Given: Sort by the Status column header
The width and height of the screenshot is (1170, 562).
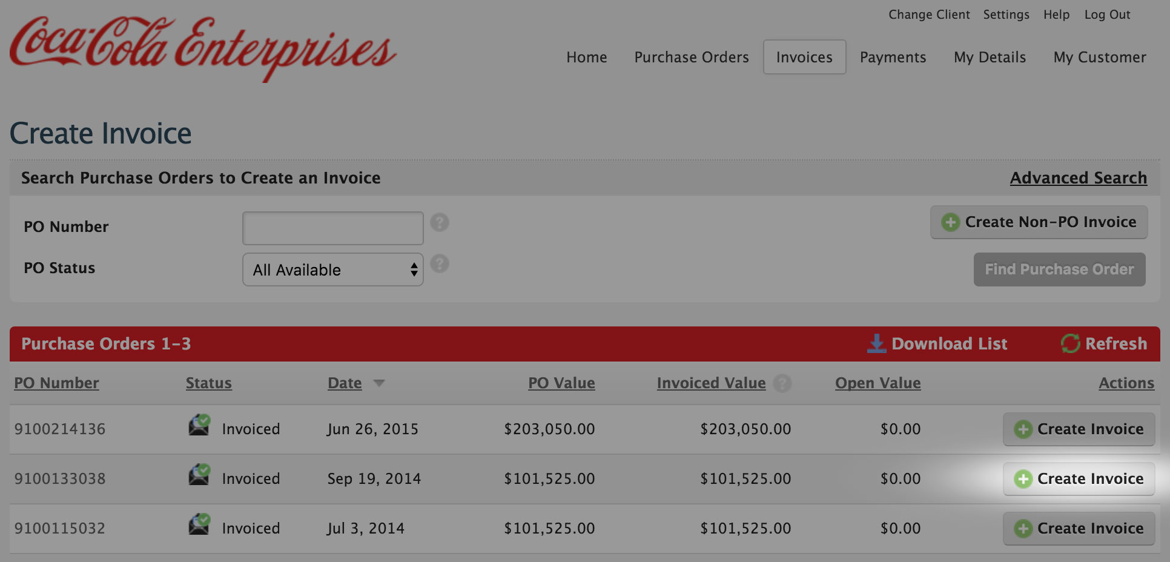Looking at the screenshot, I should [208, 383].
